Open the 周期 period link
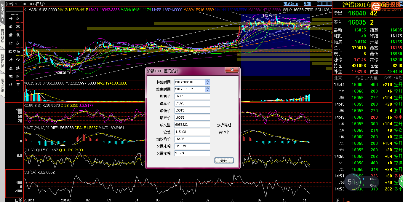The image size is (403, 202). [307, 4]
